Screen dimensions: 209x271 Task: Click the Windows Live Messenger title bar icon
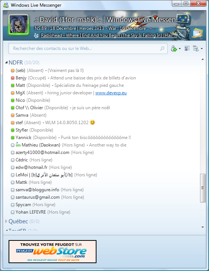click(6, 5)
